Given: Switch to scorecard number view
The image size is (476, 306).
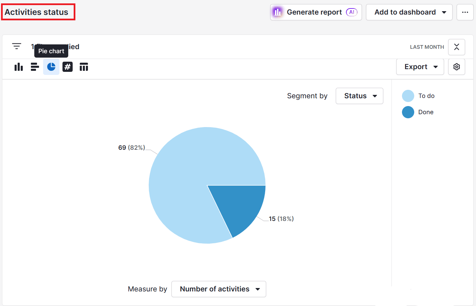Looking at the screenshot, I should tap(68, 67).
